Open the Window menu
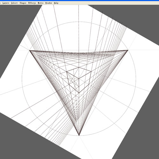The image size is (159, 159). click(49, 3)
